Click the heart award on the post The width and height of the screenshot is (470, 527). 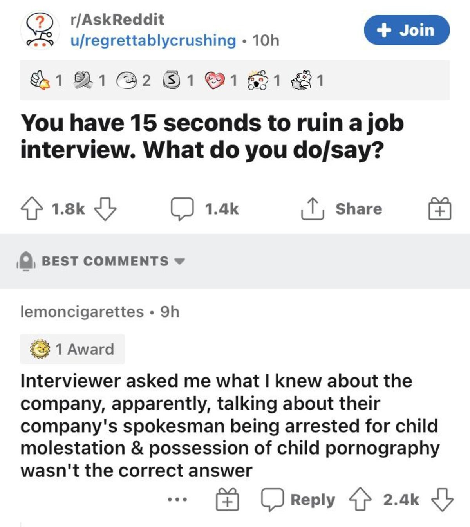tap(215, 80)
